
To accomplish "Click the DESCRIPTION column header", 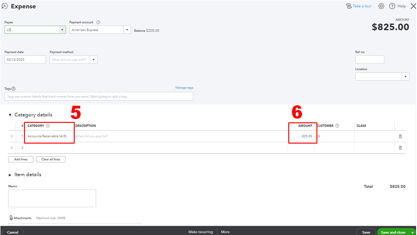I will tap(86, 126).
